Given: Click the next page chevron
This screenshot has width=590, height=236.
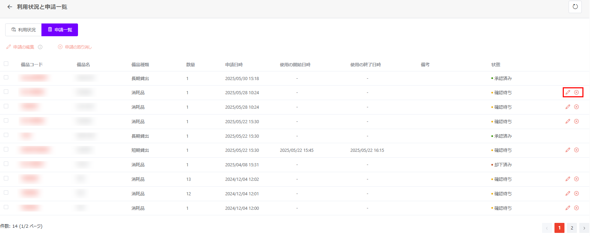Looking at the screenshot, I should coord(584,228).
